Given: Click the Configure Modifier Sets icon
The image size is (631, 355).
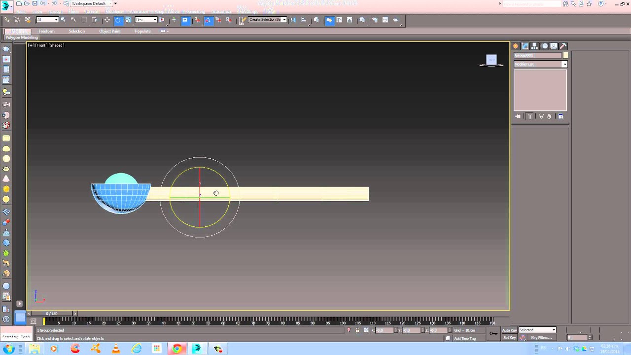Looking at the screenshot, I should [x=561, y=116].
